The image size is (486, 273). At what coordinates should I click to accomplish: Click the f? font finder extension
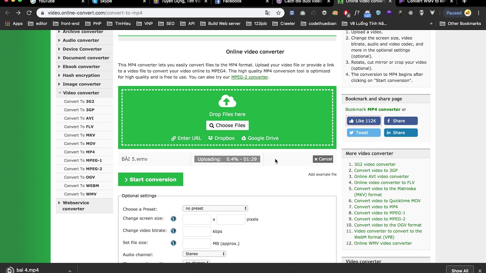click(x=357, y=13)
